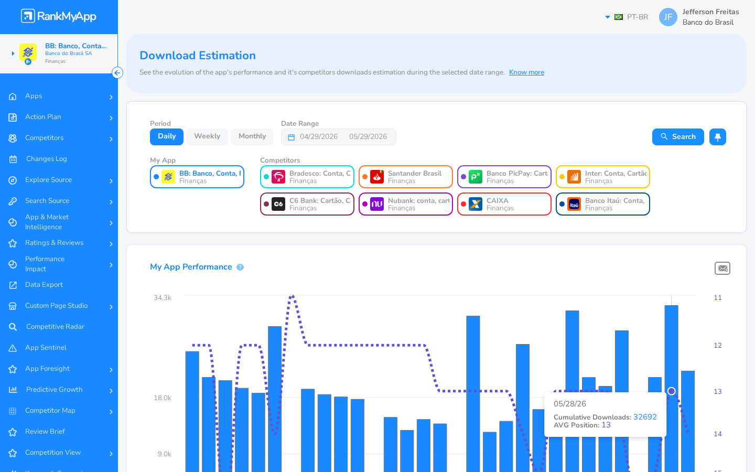Select the Daily period tab
The image size is (755, 472).
167,137
